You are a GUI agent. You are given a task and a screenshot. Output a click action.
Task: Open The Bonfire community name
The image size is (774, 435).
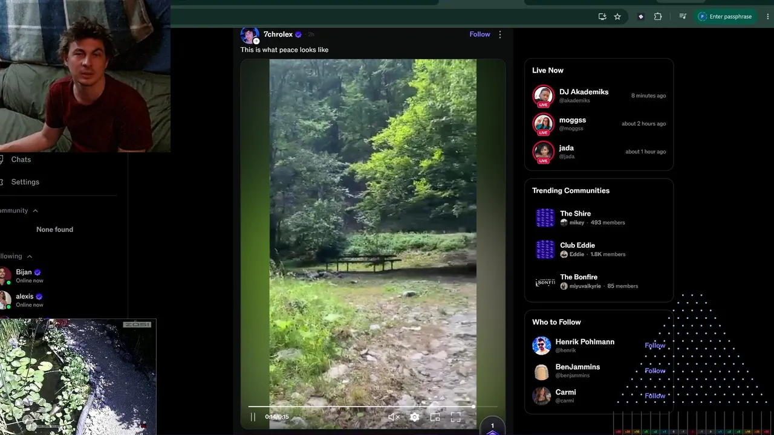tap(579, 277)
